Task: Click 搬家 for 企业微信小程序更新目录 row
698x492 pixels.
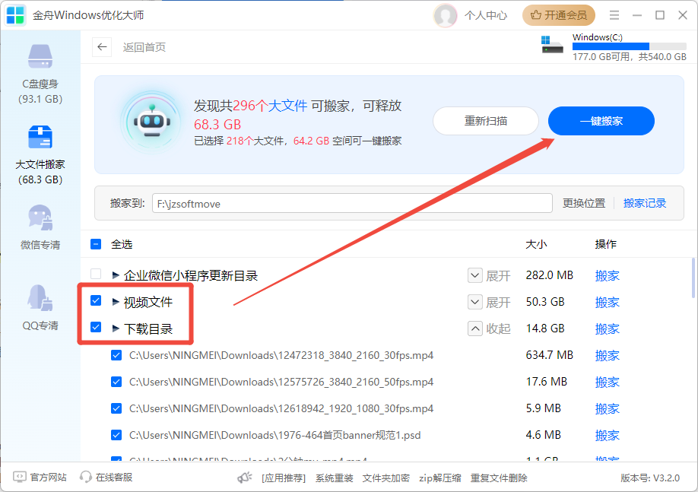Action: 608,275
